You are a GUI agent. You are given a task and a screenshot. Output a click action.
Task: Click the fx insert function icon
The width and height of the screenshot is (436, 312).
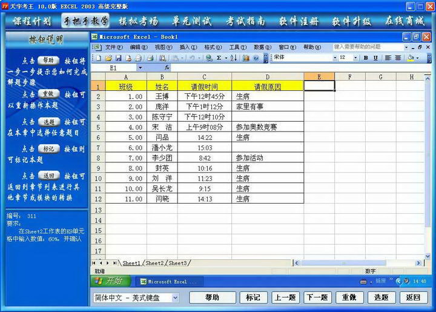[167, 68]
